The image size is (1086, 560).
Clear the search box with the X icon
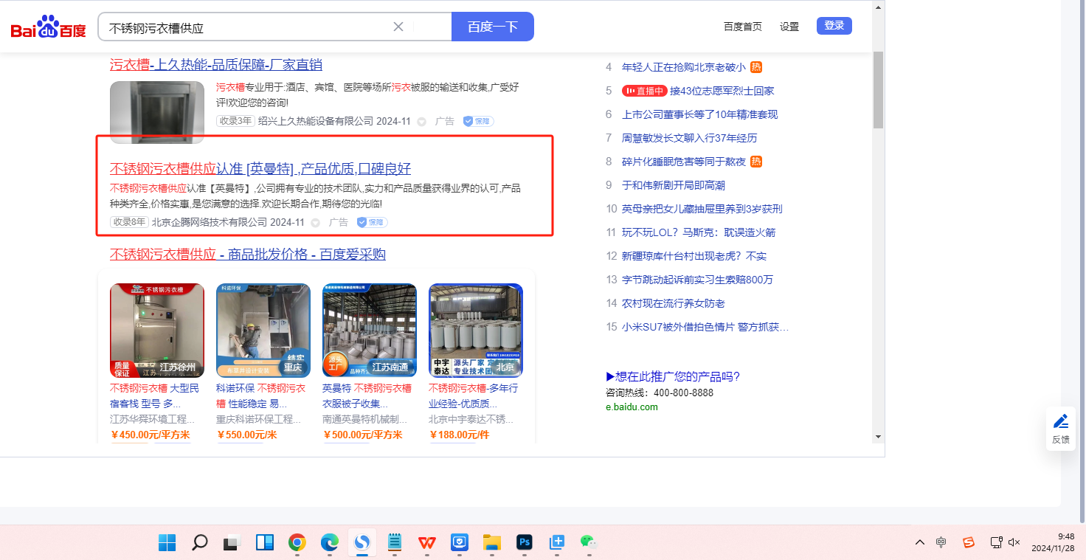coord(398,27)
